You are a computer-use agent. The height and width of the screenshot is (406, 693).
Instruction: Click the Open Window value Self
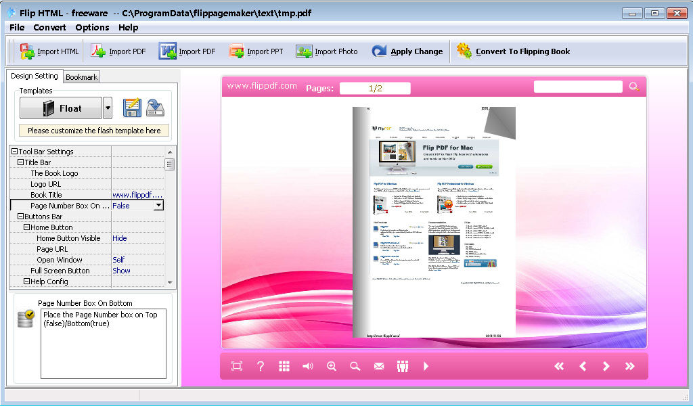pos(137,260)
